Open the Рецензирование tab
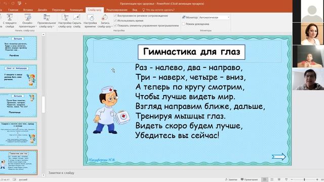Image resolution: width=324 pixels, height=182 pixels. point(117,10)
